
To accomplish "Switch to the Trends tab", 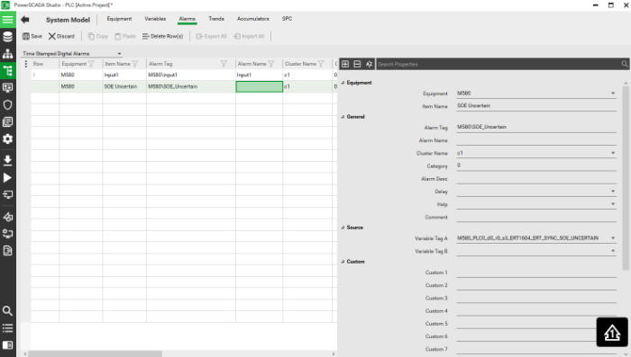I will coord(216,19).
